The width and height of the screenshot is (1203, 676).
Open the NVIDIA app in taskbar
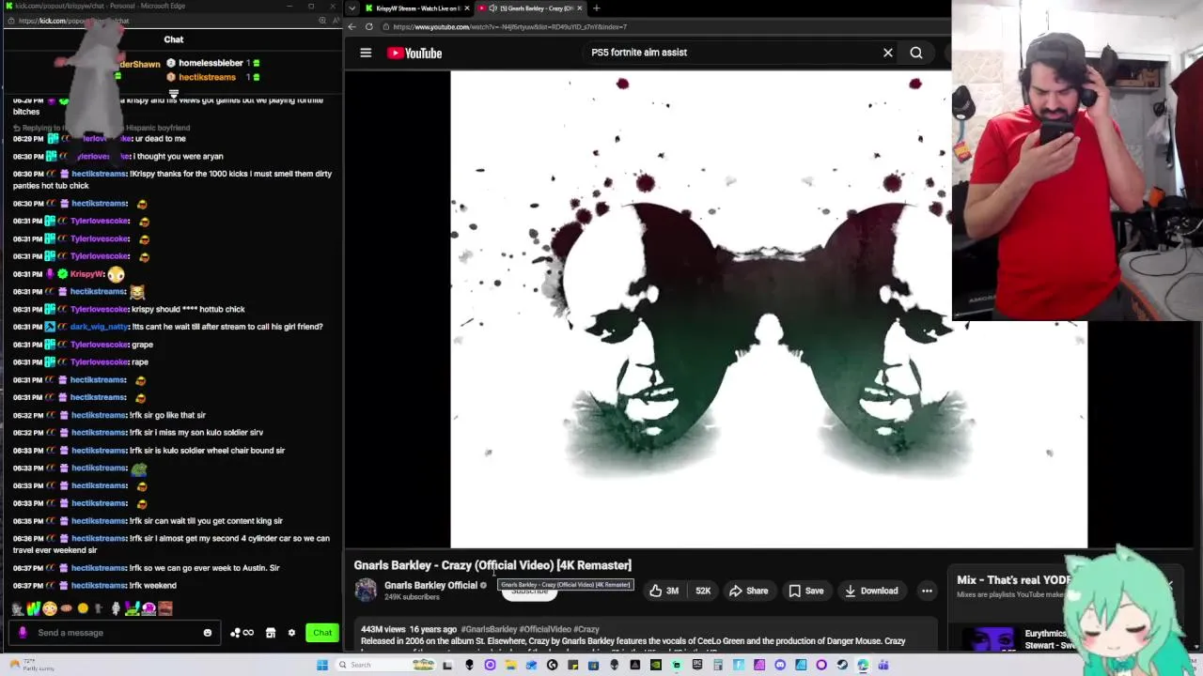click(655, 665)
